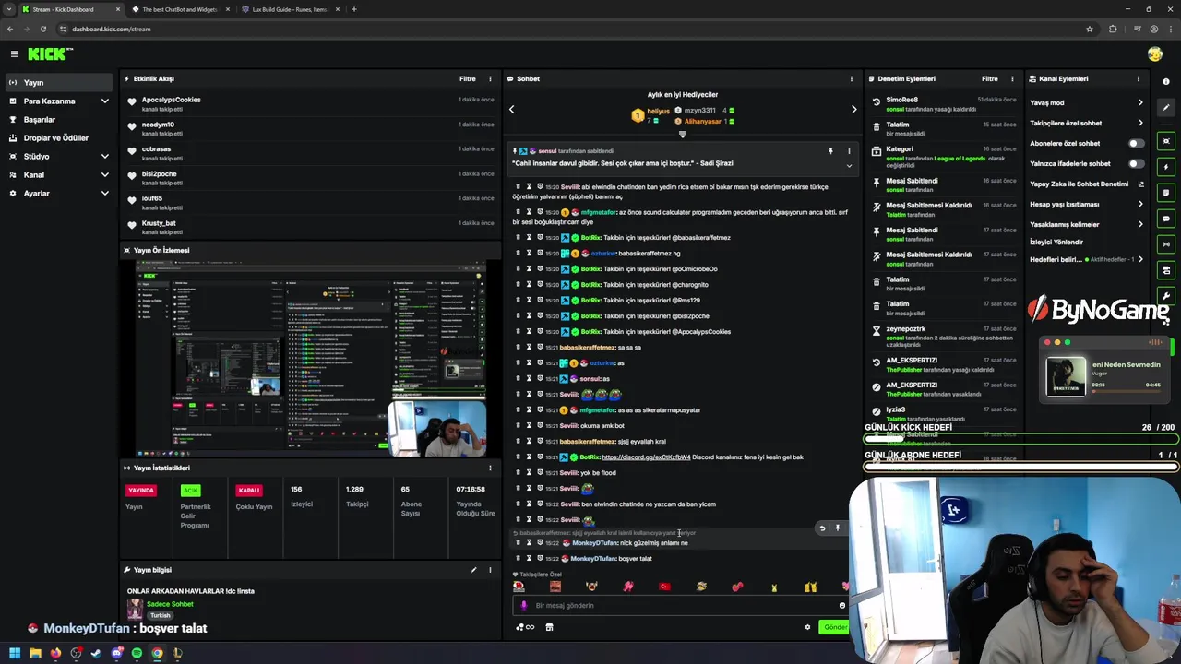Screen dimensions: 1181x664
Task: Open user profile avatar top right
Action: click(x=1155, y=54)
